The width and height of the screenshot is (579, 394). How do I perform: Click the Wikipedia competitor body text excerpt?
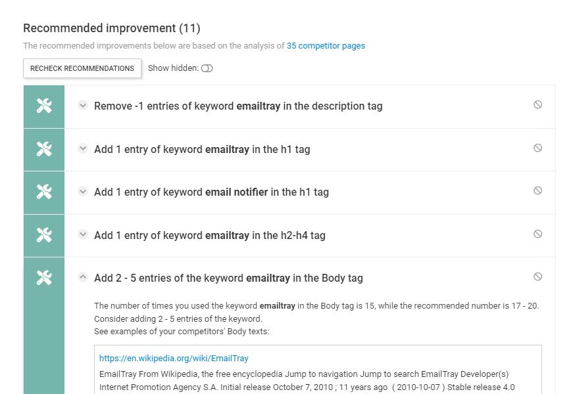tap(307, 381)
